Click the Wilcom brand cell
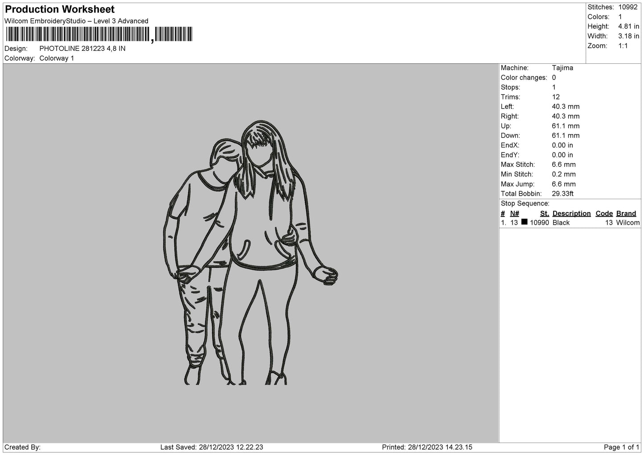 click(x=628, y=223)
